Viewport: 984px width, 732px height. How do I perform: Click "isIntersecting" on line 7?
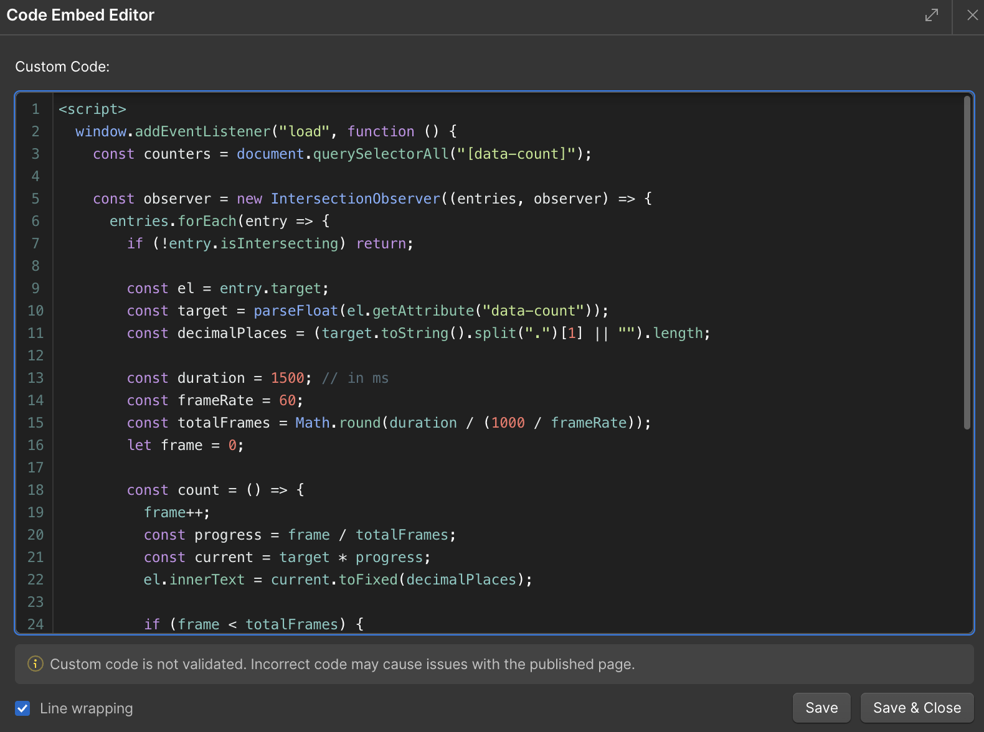[x=279, y=243]
